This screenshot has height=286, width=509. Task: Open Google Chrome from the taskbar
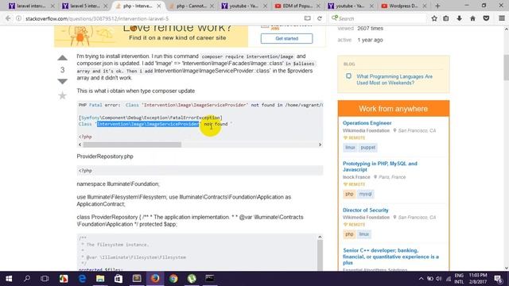pos(173,279)
